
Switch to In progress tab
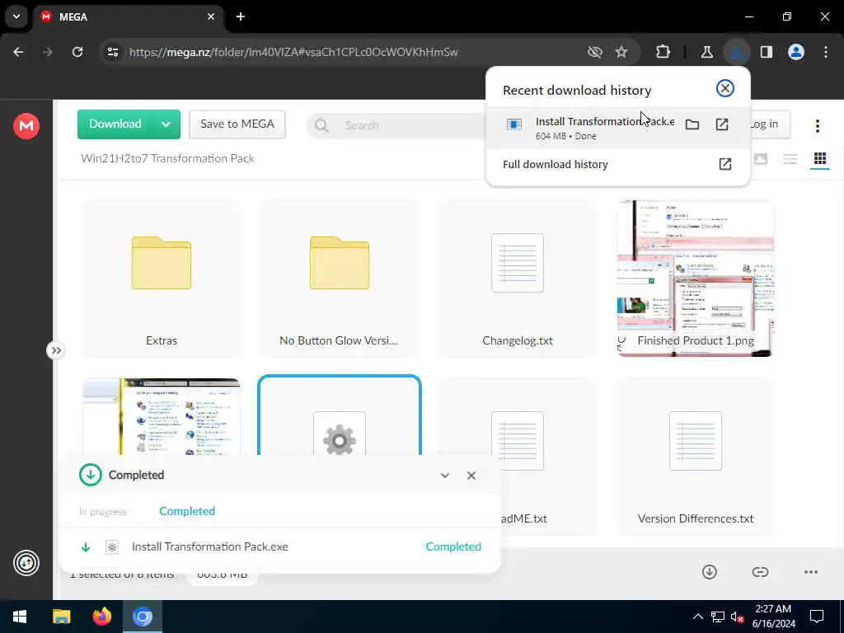(x=102, y=511)
